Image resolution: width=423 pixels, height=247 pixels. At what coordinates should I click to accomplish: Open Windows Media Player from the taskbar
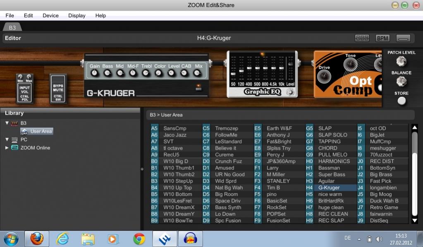(x=113, y=239)
